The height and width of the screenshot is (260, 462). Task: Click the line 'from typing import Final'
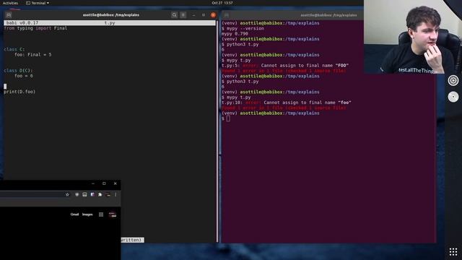(35, 28)
